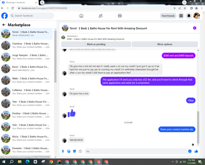Open Chrome profile icon
This screenshot has height=165, width=205.
196,8
